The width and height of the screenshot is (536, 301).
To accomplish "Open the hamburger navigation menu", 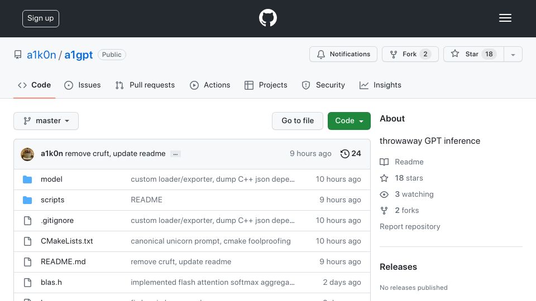I will [x=505, y=18].
